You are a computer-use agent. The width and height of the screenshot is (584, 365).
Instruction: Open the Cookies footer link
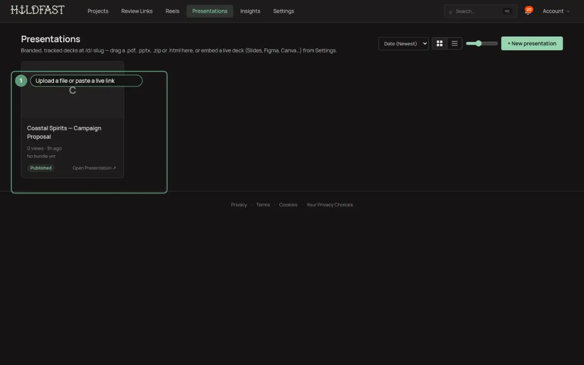[x=288, y=205]
